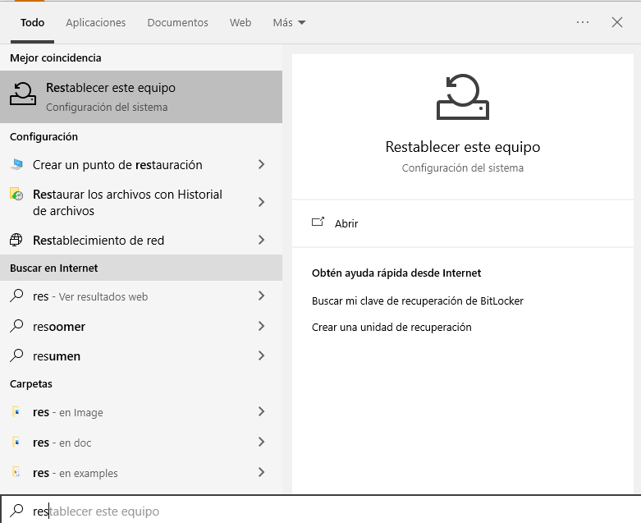641x523 pixels.
Task: Expand arrow for Restablecimiento de red
Action: (x=262, y=240)
